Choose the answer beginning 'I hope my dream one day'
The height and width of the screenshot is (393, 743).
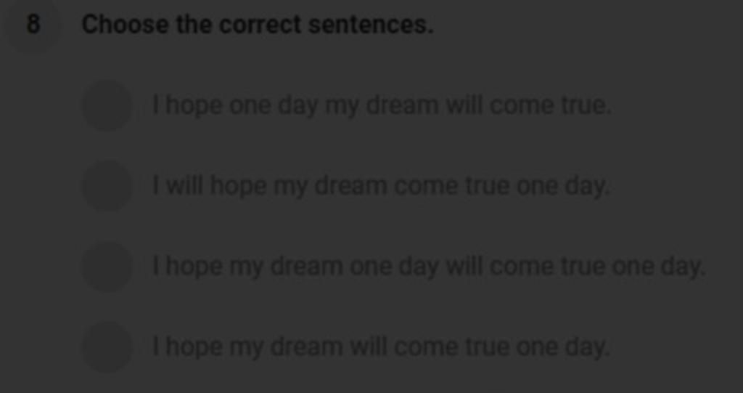click(x=430, y=267)
